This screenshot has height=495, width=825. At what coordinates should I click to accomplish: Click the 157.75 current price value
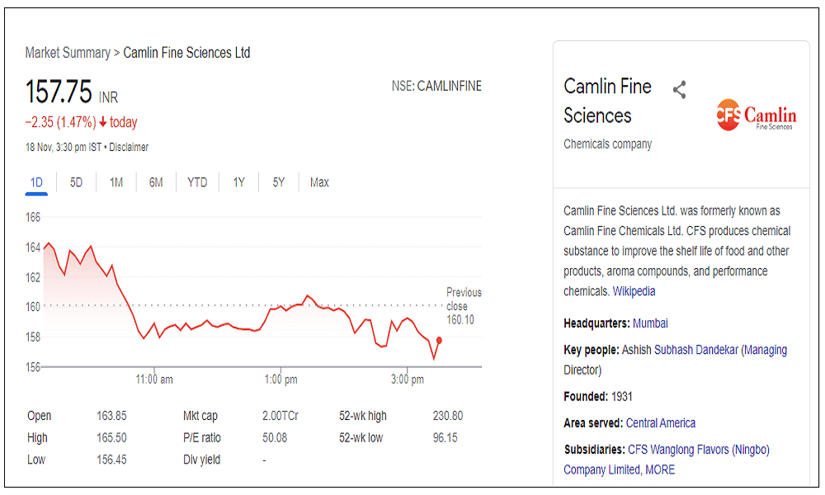click(59, 92)
